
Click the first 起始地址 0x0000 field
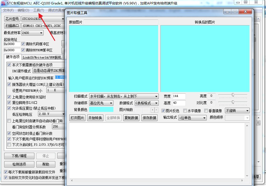pyautogui.click(x=12, y=44)
